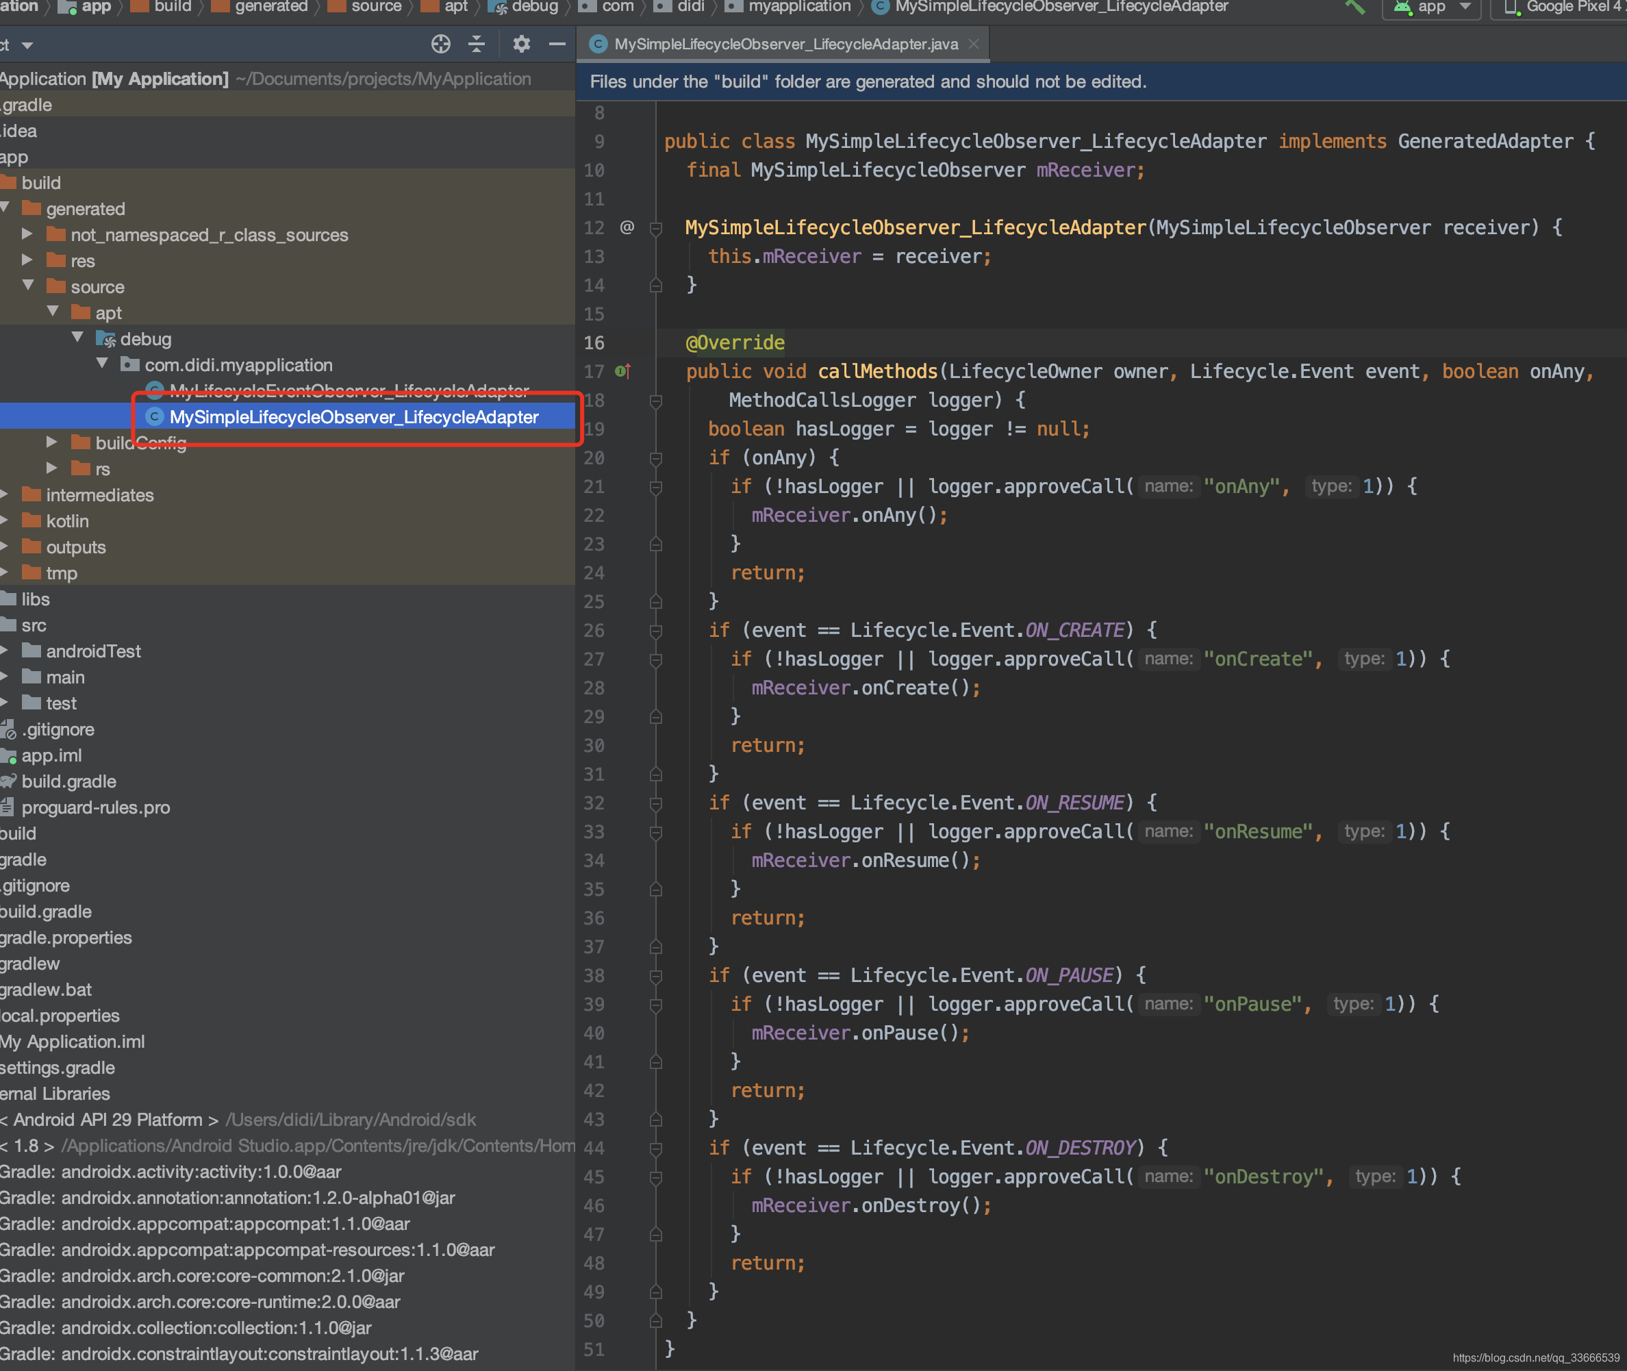
Task: Switch to MySimpleLifecycleObserver_LifecycleAdapter.java tab
Action: 785,45
